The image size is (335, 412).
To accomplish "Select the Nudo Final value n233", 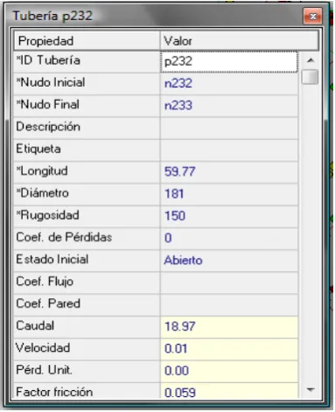I will [229, 106].
